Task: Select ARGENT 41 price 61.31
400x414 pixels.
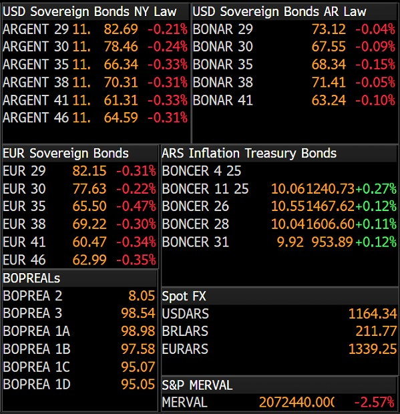Action: (x=121, y=100)
